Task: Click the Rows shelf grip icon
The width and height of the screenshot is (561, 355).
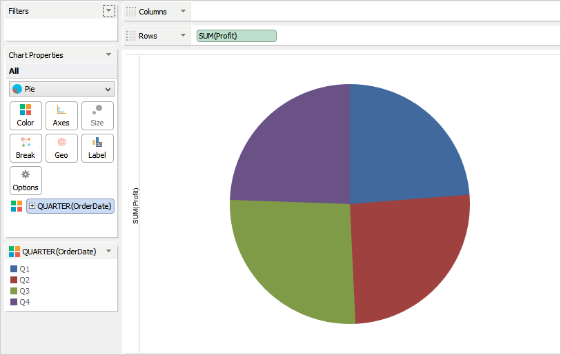Action: point(131,36)
